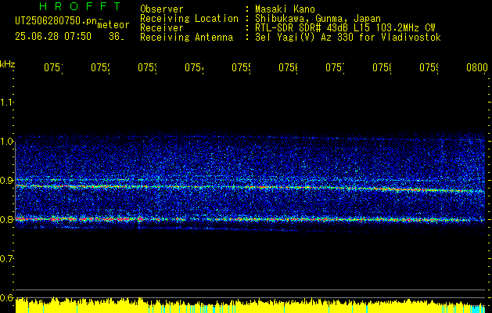This screenshot has height=313, width=492.
Task: Click the 0757 time marker
Action: coord(335,68)
